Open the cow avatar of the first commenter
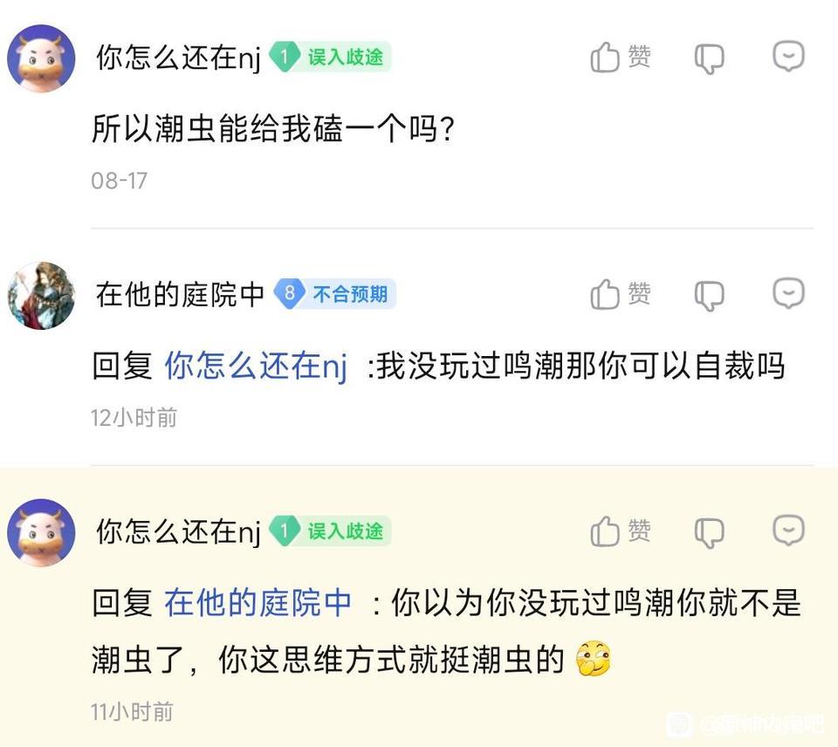 (x=41, y=58)
